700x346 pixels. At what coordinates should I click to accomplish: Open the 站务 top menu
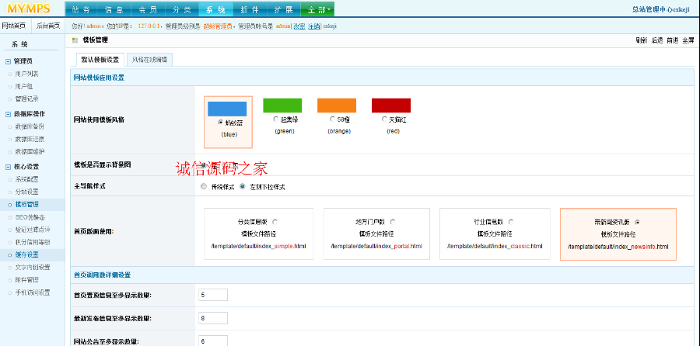(80, 9)
